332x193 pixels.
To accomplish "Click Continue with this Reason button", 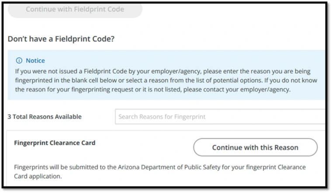I will pos(255,147).
